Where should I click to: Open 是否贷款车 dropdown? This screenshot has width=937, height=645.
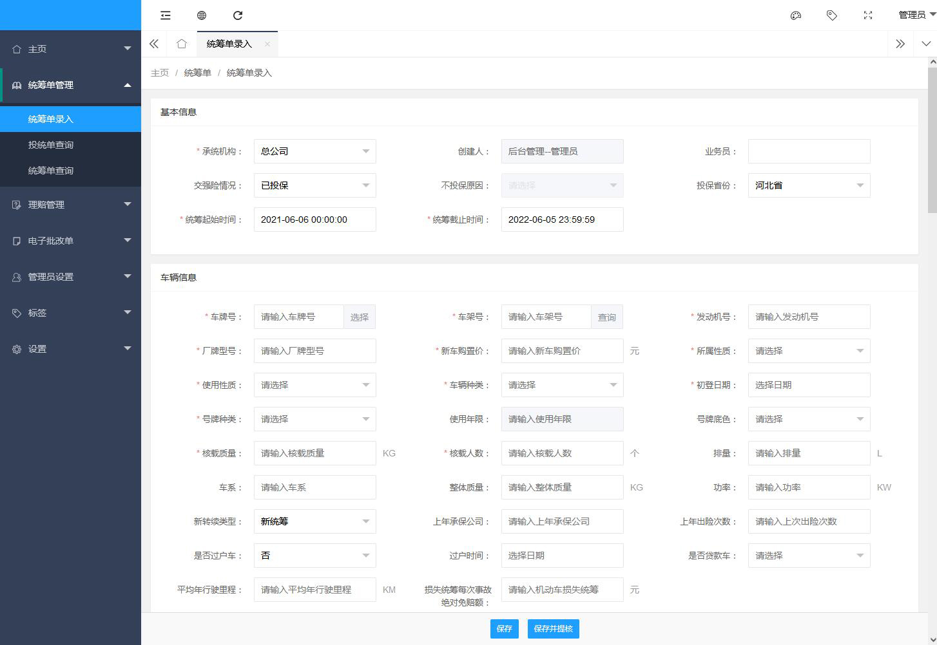809,556
